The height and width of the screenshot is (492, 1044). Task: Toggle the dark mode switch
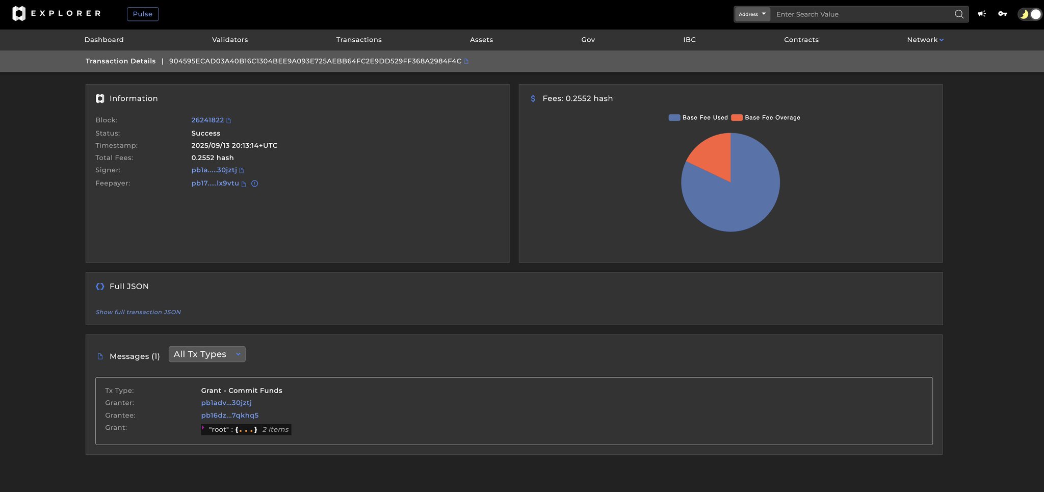click(1029, 14)
